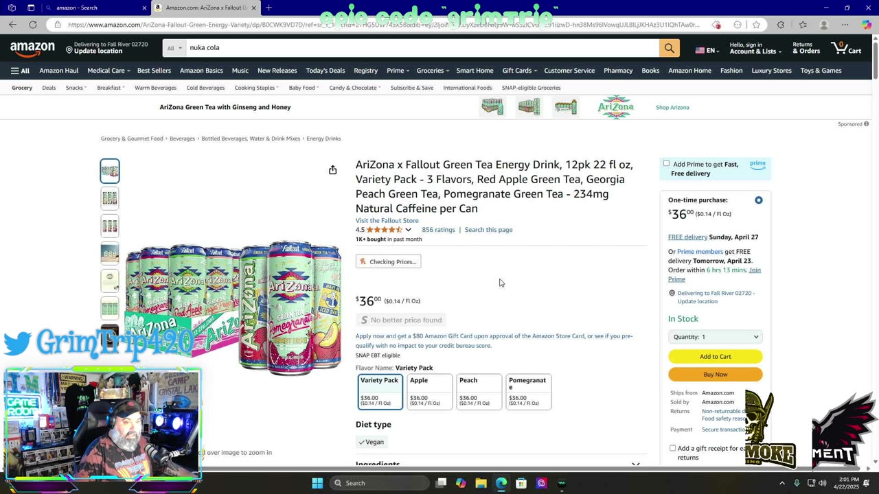This screenshot has height=494, width=879.
Task: Open File Explorer from the taskbar
Action: pos(481,483)
